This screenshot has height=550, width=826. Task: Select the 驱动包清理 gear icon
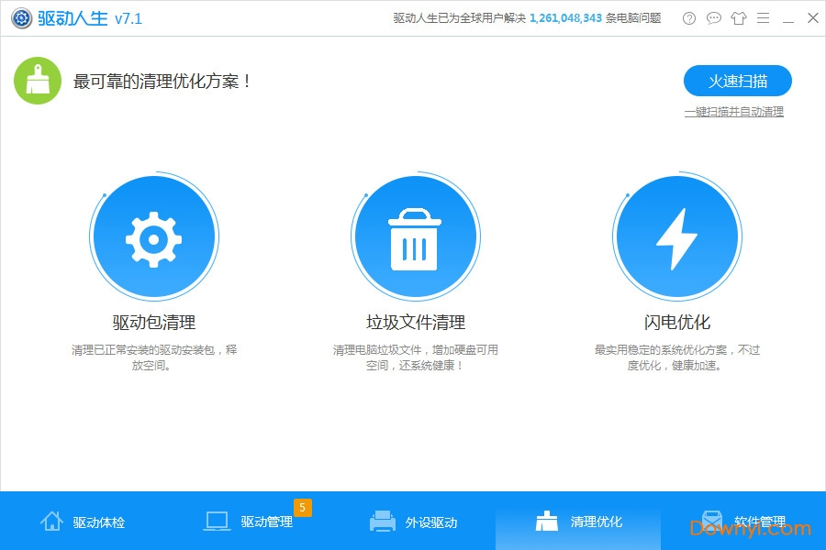pyautogui.click(x=154, y=236)
